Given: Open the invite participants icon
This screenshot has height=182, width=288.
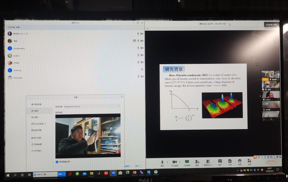Looking at the screenshot, I should coord(197,162).
